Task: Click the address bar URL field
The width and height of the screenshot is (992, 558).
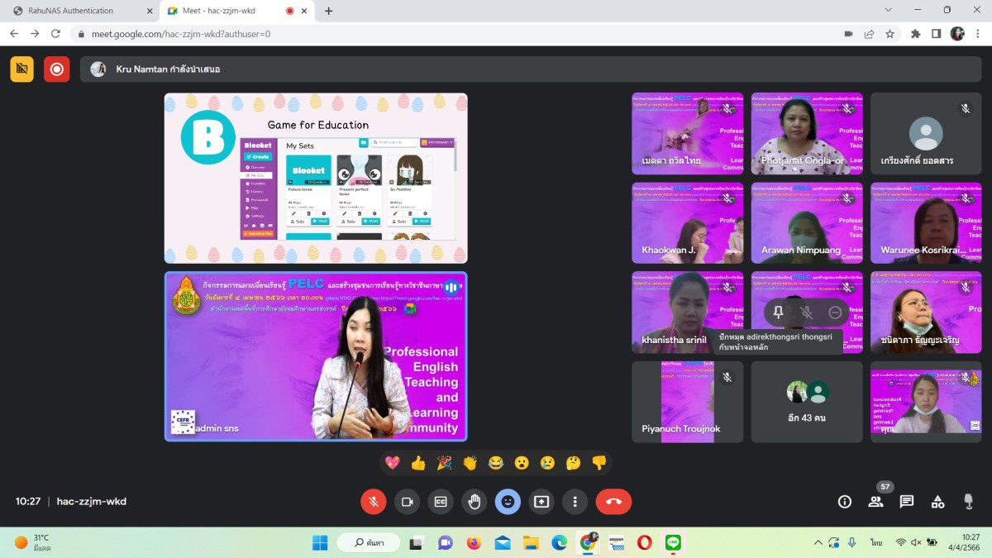Action: (x=453, y=34)
